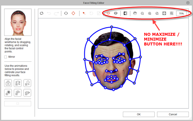Toggle the black-and-white background switch icon
Screen dimensions: 193x121
coord(125,13)
